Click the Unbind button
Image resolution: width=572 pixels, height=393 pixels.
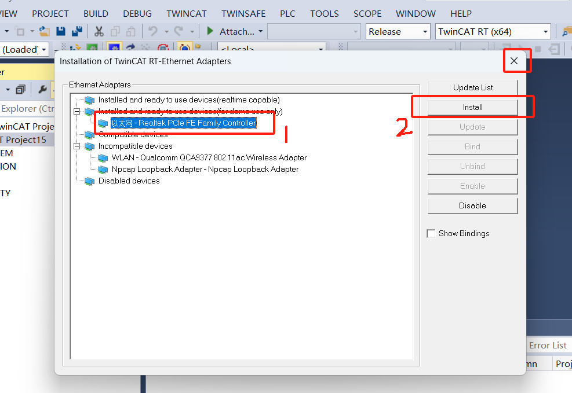[x=473, y=166]
